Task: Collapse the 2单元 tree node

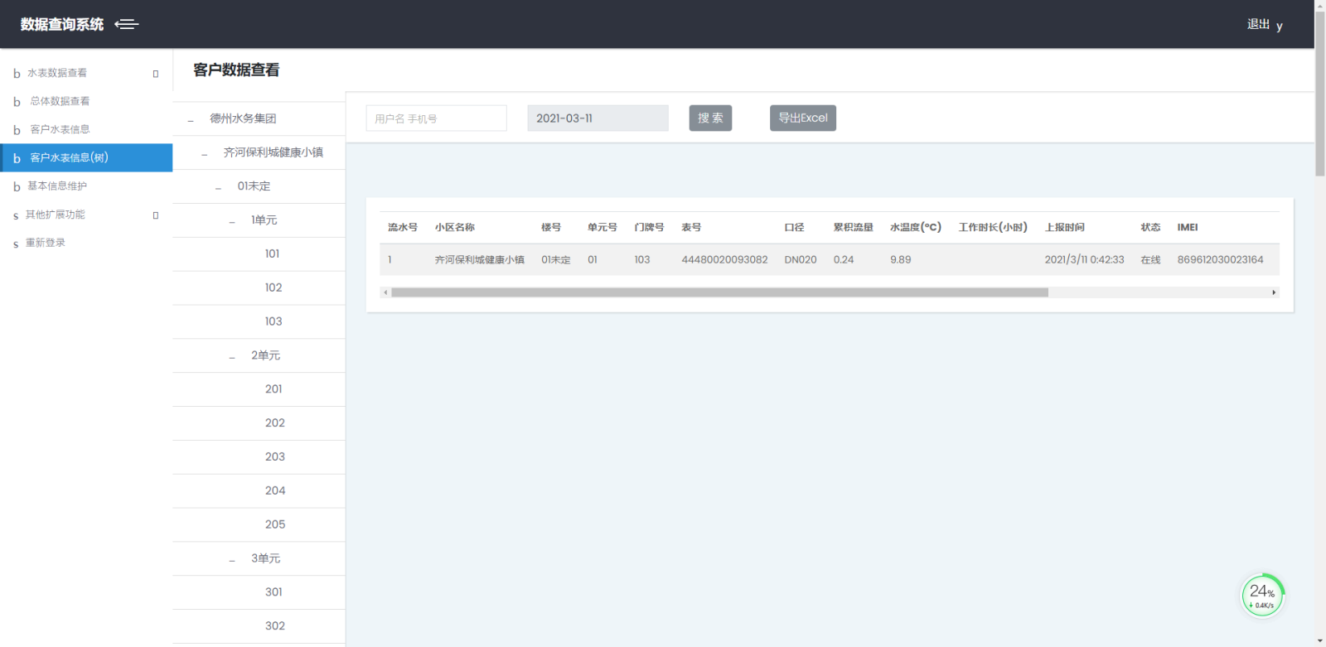Action: click(232, 357)
